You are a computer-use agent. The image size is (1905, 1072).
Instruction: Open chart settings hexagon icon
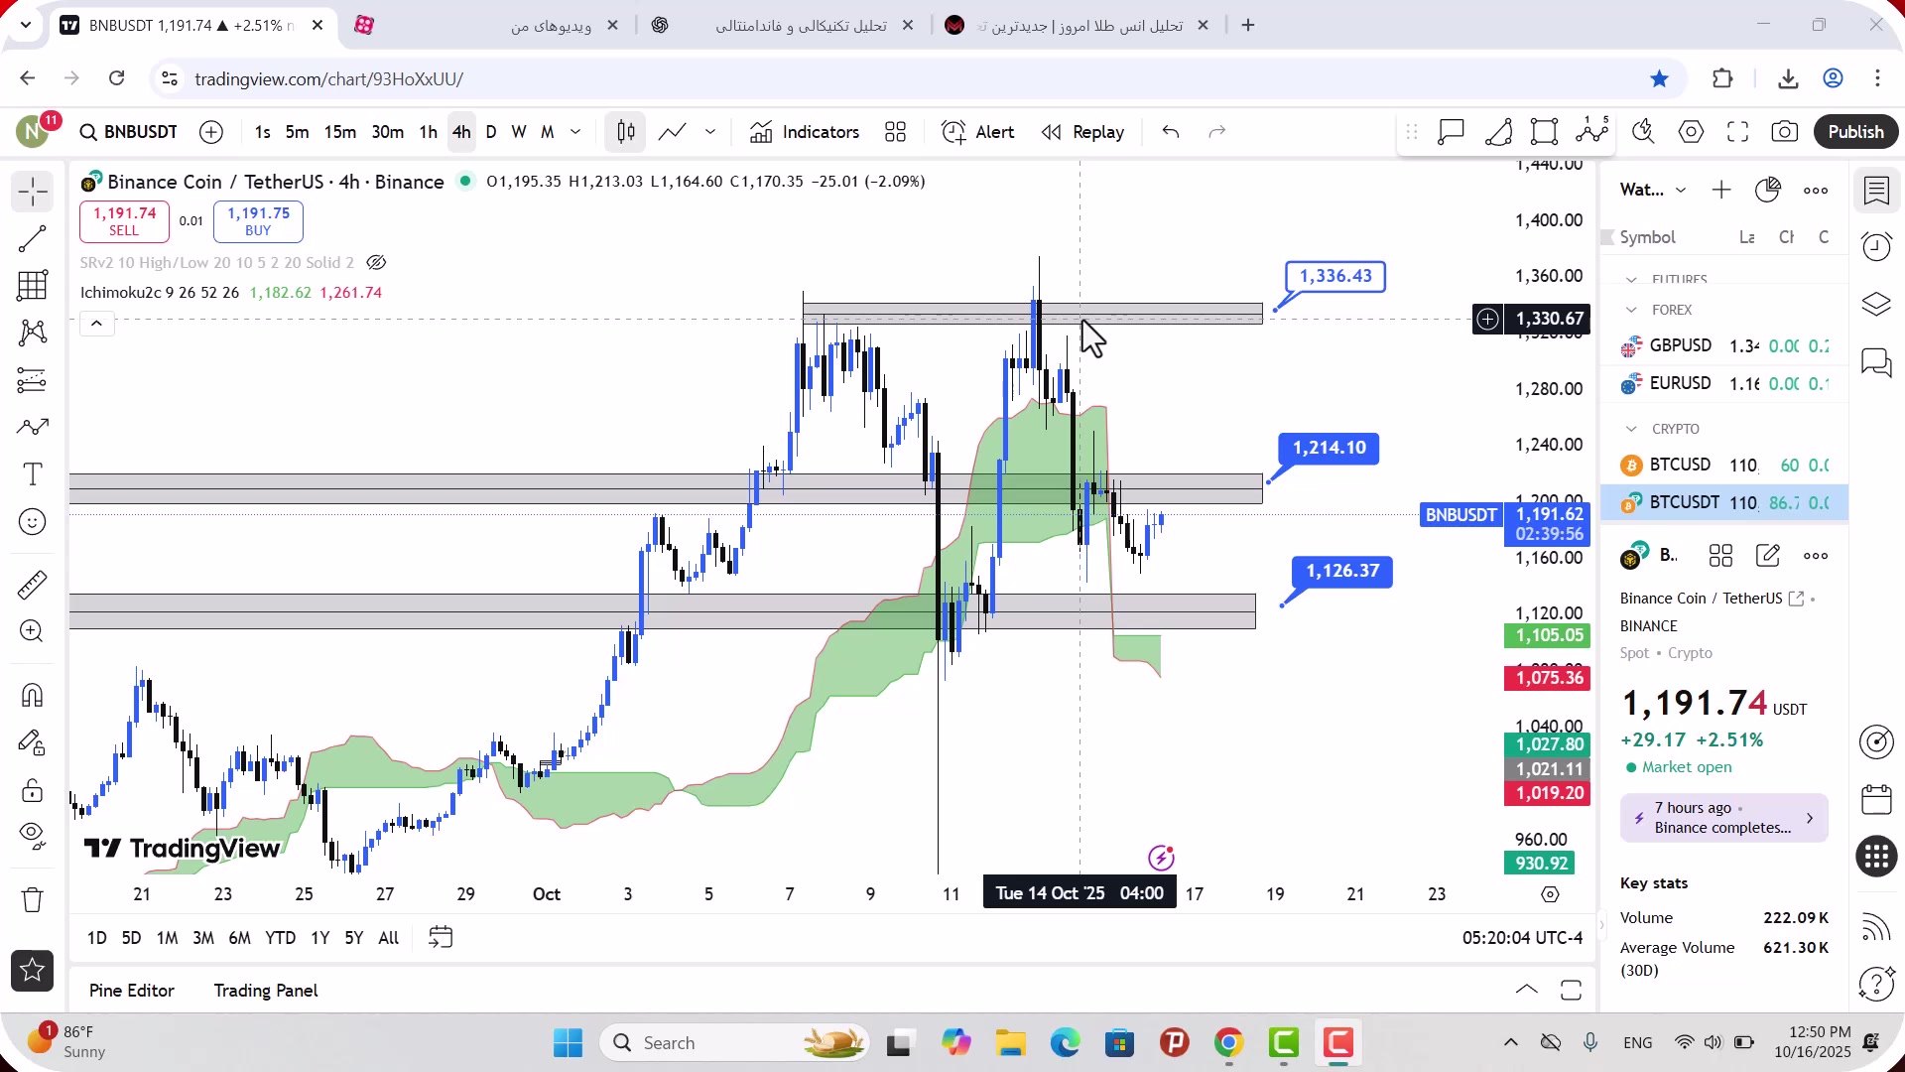[1691, 132]
